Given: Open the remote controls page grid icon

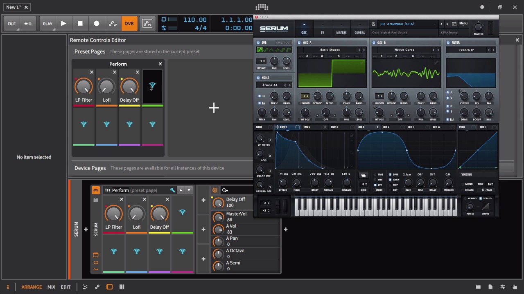Looking at the screenshot, I should tap(108, 190).
